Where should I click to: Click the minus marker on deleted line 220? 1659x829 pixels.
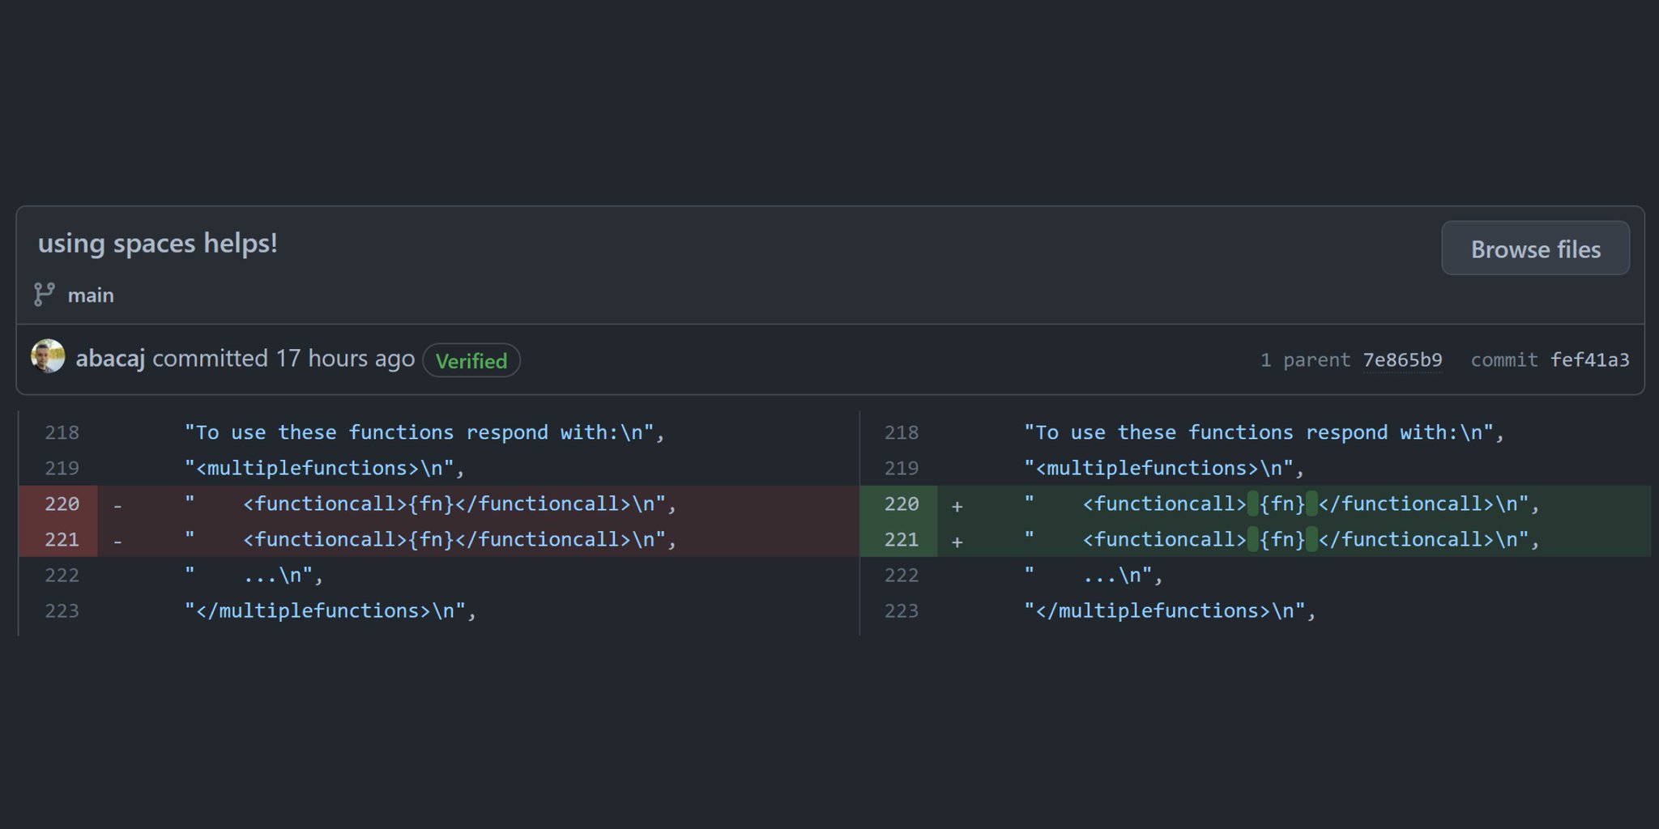tap(117, 505)
